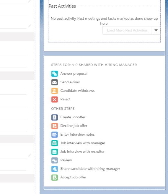Click the Review step icon

pyautogui.click(x=54, y=160)
